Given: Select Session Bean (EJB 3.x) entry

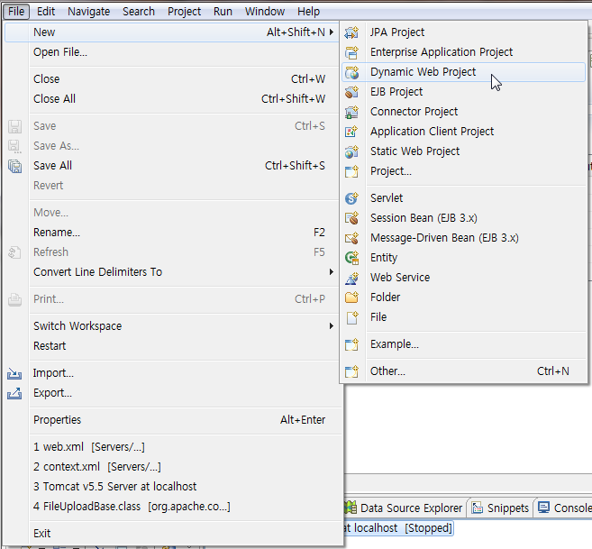Looking at the screenshot, I should (463, 218).
